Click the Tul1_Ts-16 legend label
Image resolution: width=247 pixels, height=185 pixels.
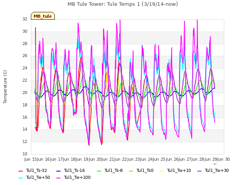point(74,170)
